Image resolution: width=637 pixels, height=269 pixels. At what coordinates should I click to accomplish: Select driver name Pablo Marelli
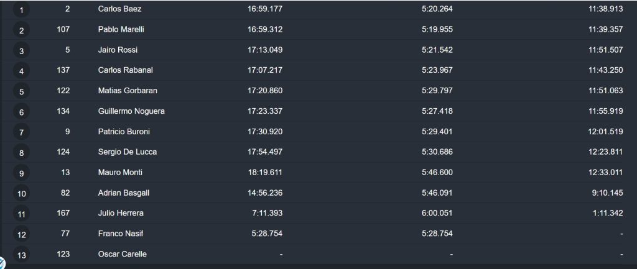point(121,29)
